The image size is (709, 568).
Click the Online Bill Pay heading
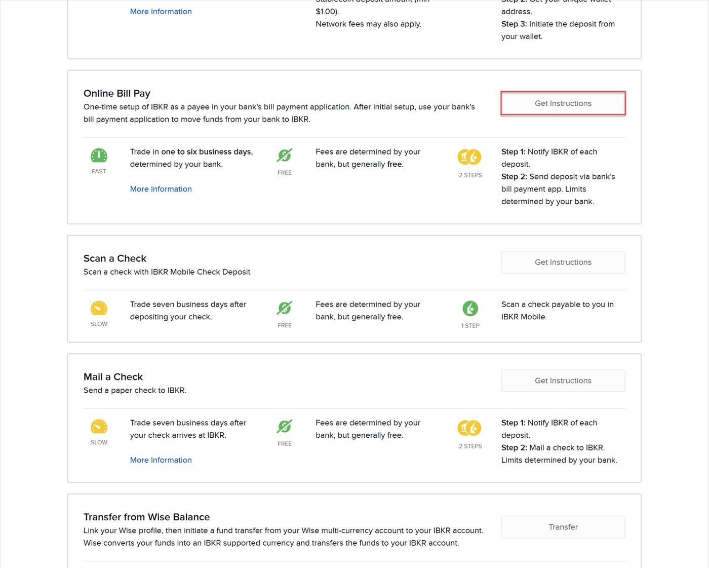pos(117,93)
